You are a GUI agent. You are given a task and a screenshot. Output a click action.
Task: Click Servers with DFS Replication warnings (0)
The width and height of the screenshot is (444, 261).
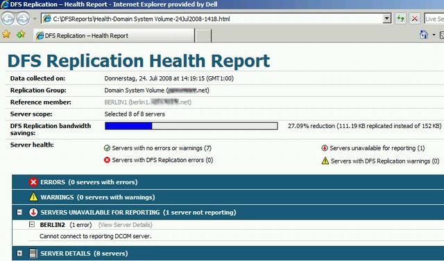[x=385, y=161]
